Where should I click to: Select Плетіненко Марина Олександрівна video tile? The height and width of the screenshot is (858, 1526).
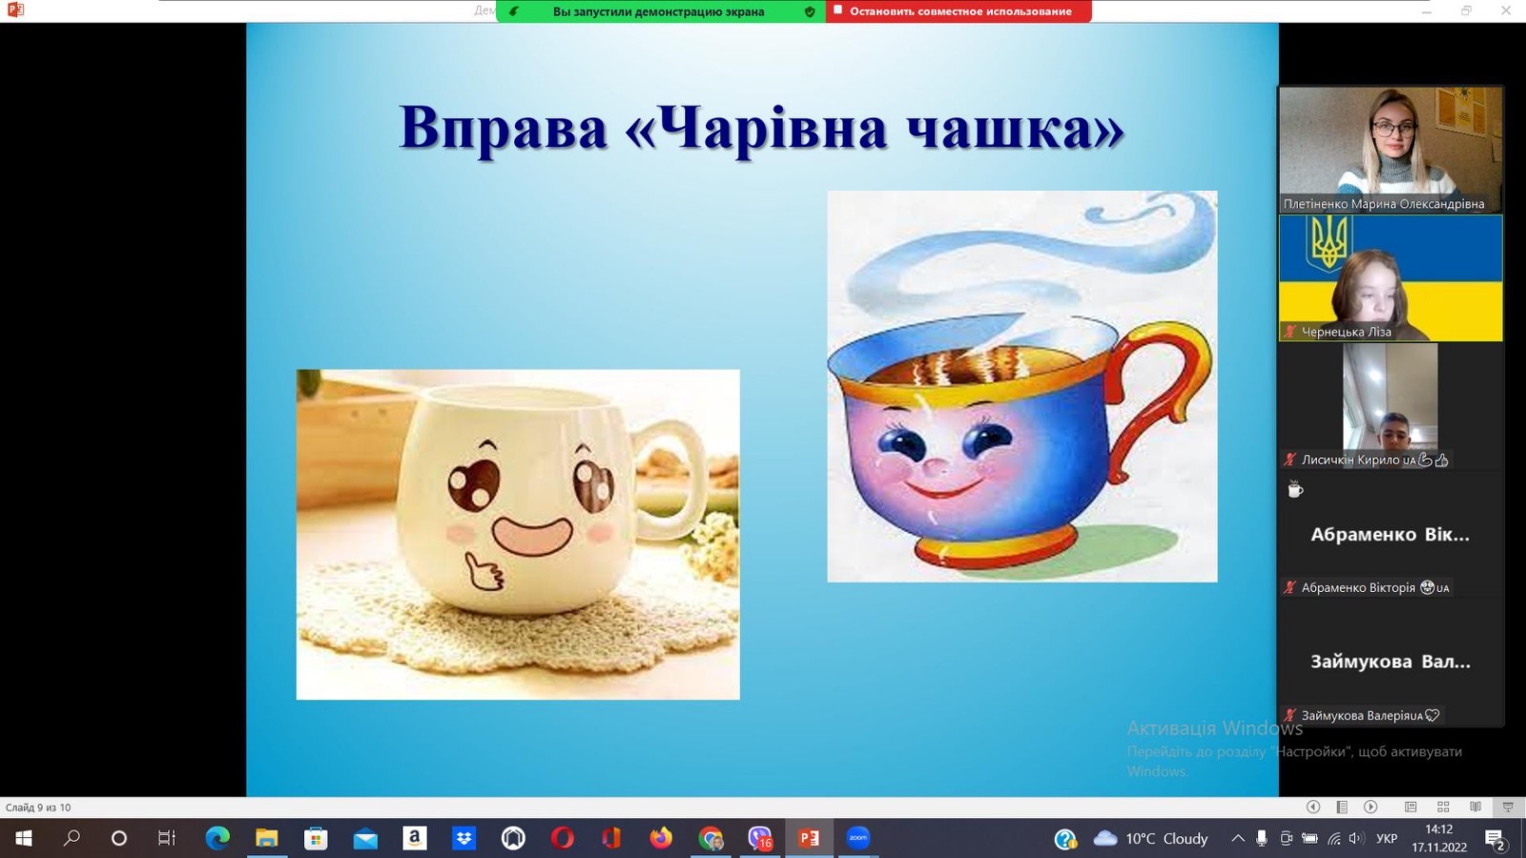click(x=1391, y=150)
